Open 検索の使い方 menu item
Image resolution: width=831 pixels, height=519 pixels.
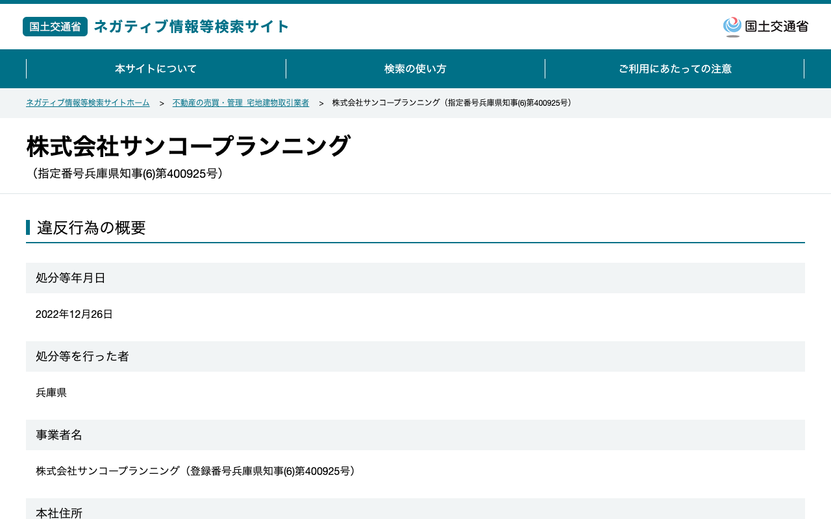tap(415, 69)
